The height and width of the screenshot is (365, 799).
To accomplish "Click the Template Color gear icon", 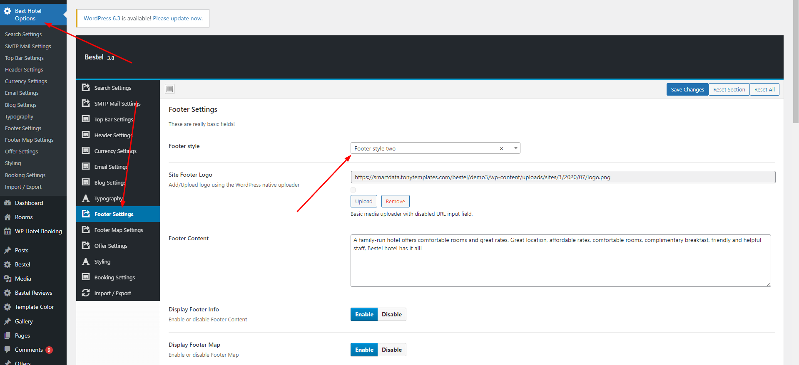I will coord(7,307).
